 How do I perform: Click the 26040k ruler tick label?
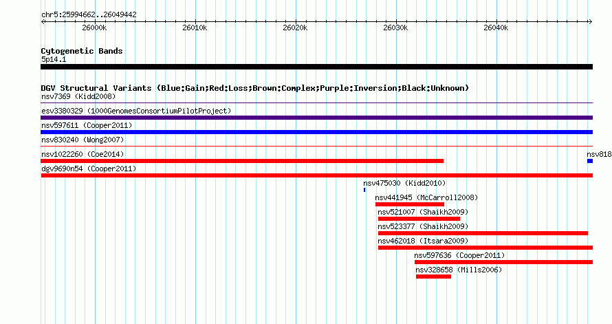click(496, 28)
